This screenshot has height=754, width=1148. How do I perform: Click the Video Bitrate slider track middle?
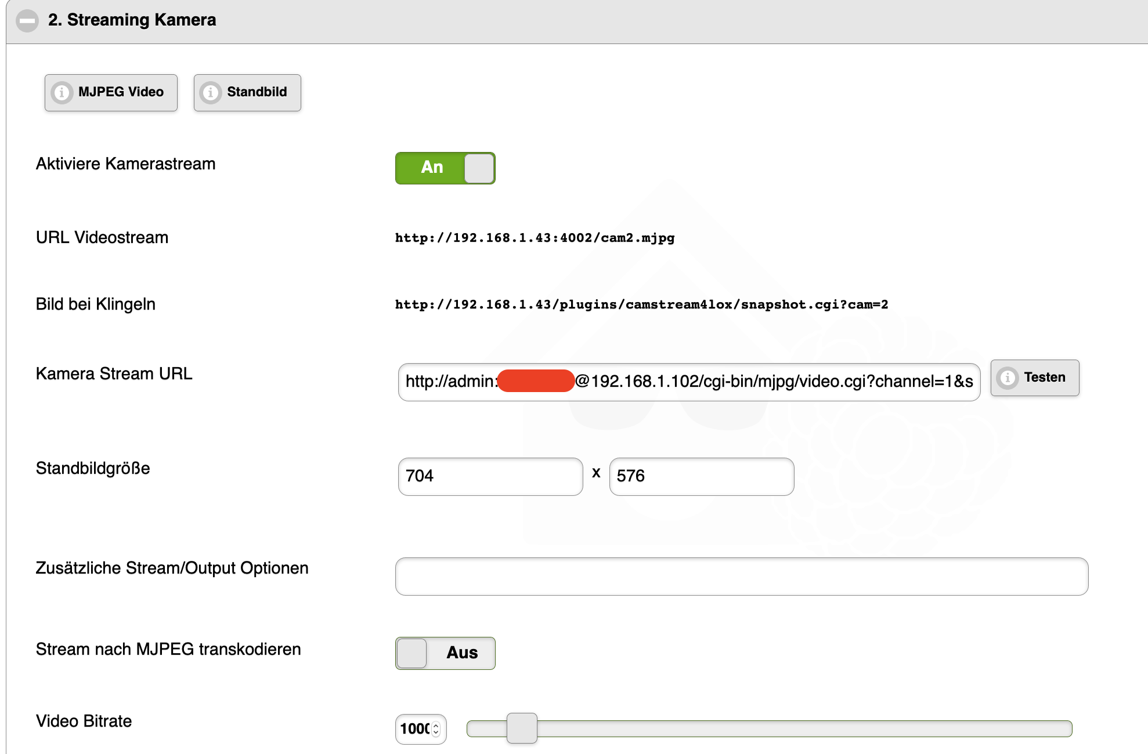click(769, 728)
